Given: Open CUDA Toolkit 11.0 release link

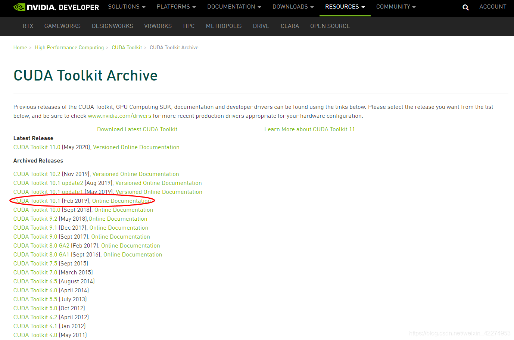Looking at the screenshot, I should [x=37, y=147].
